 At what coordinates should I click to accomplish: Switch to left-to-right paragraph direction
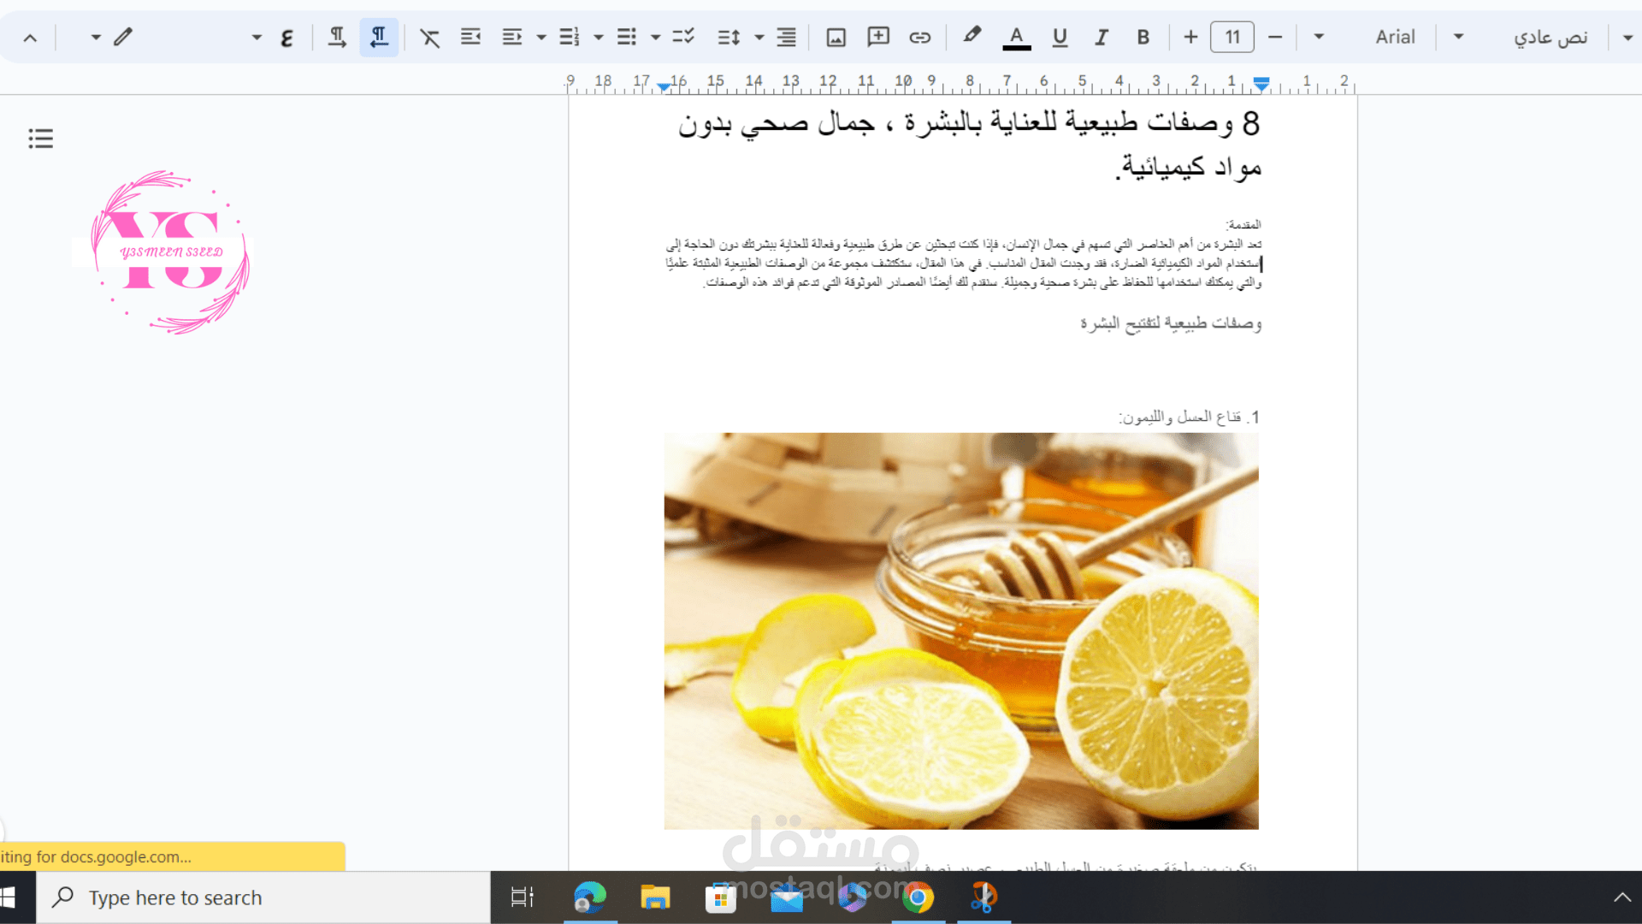[x=337, y=37]
